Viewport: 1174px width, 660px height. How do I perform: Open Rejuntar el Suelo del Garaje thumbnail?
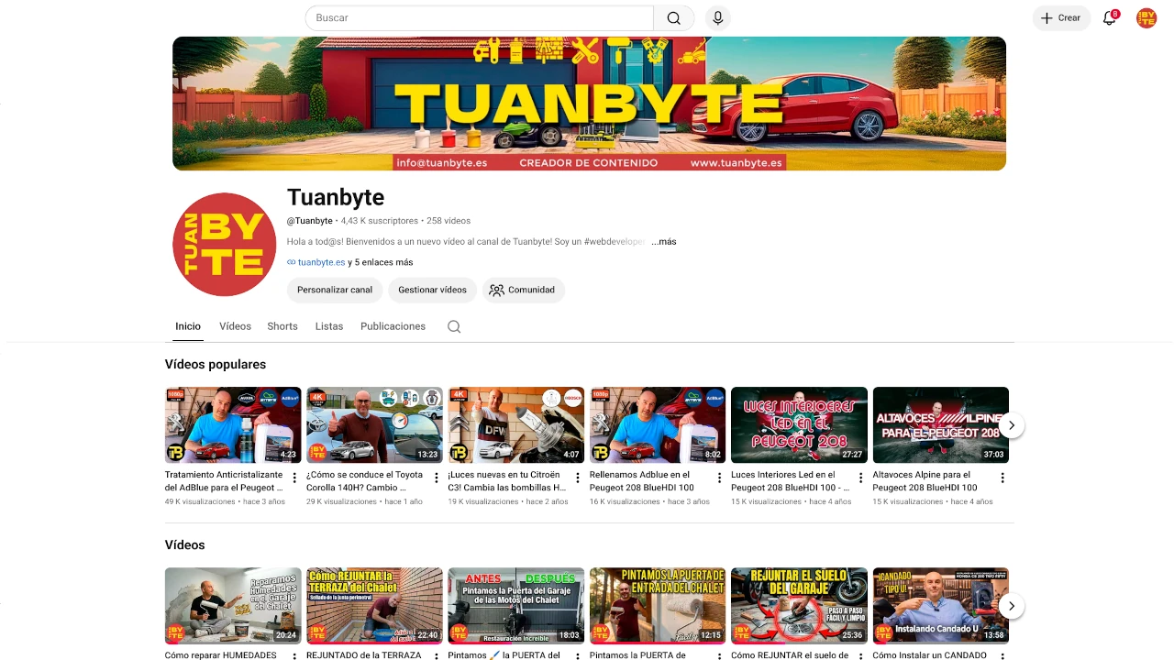[799, 606]
